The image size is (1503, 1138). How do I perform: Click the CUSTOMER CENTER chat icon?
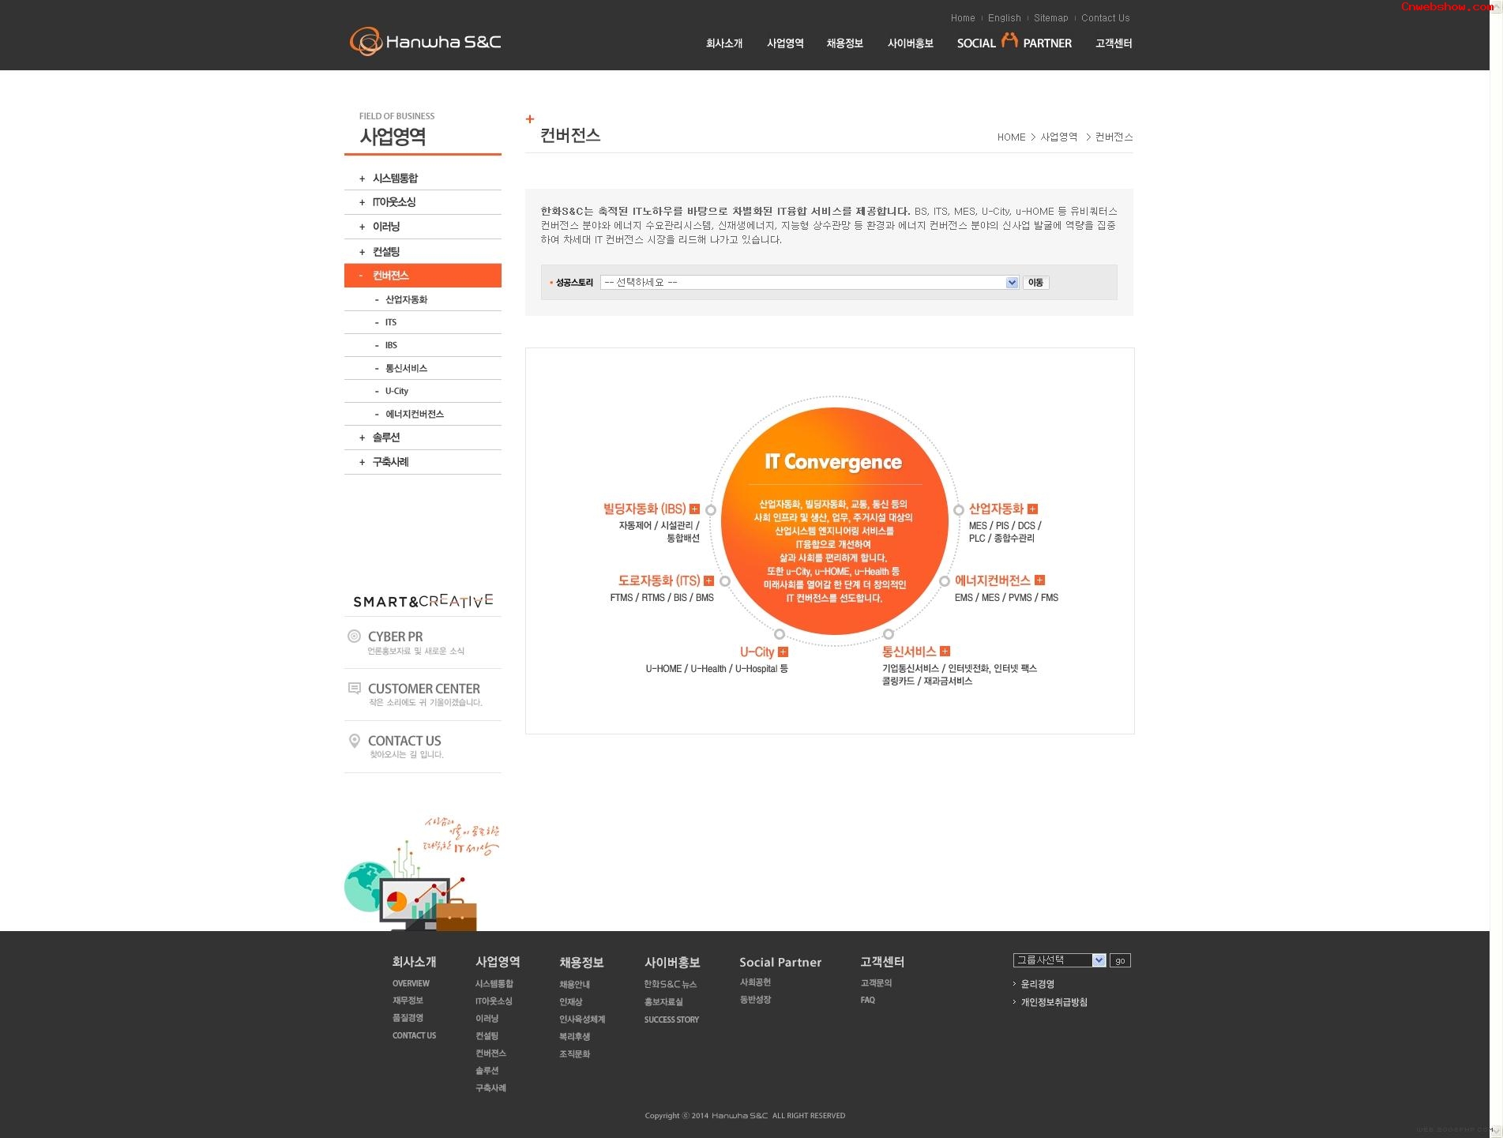pyautogui.click(x=355, y=689)
